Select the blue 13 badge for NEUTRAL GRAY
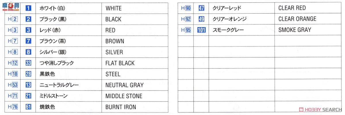This screenshot has width=345, height=115. tap(28, 85)
